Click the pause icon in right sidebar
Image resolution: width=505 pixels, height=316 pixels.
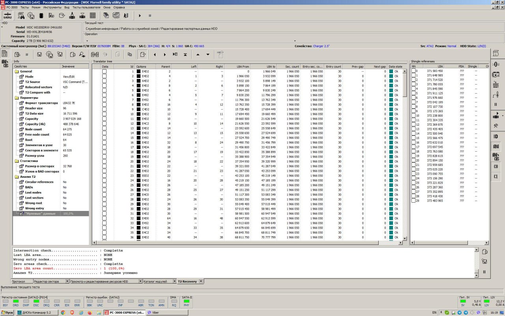tap(496, 105)
